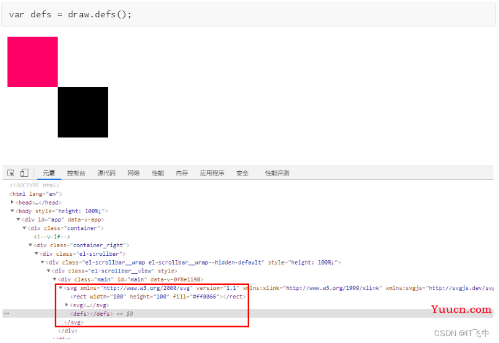Collapse the container_right div node

30,245
